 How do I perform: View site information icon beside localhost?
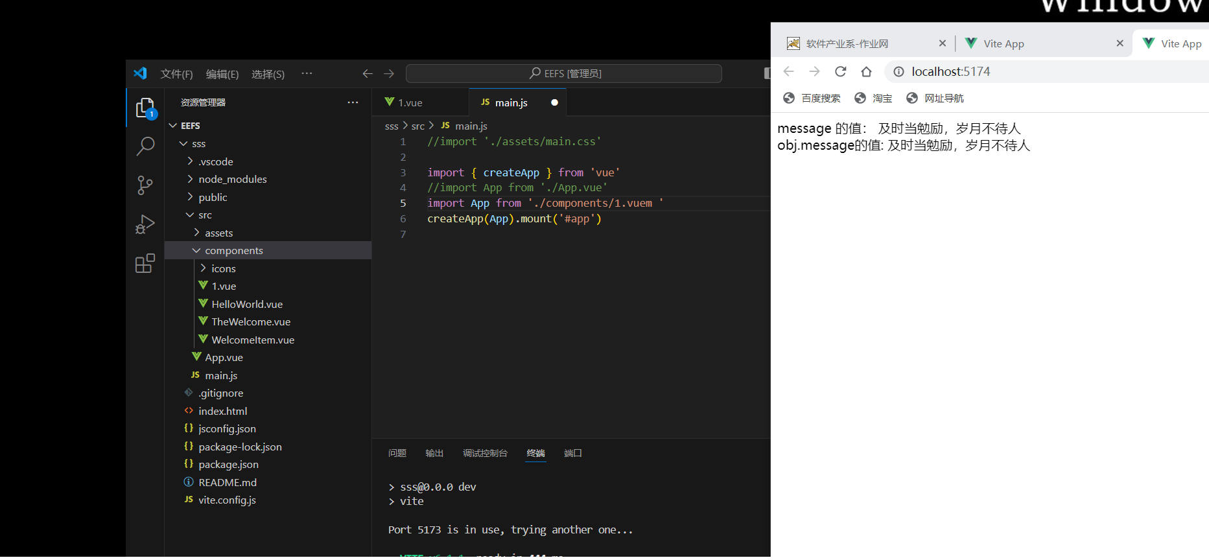(898, 71)
